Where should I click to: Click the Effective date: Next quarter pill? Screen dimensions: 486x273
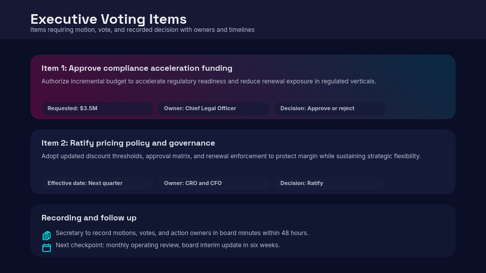pyautogui.click(x=97, y=184)
